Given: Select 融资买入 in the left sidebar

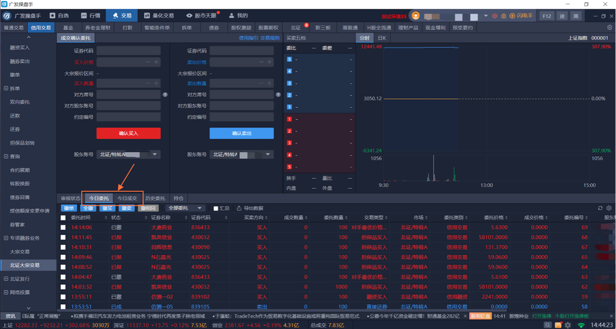Looking at the screenshot, I should [x=20, y=48].
